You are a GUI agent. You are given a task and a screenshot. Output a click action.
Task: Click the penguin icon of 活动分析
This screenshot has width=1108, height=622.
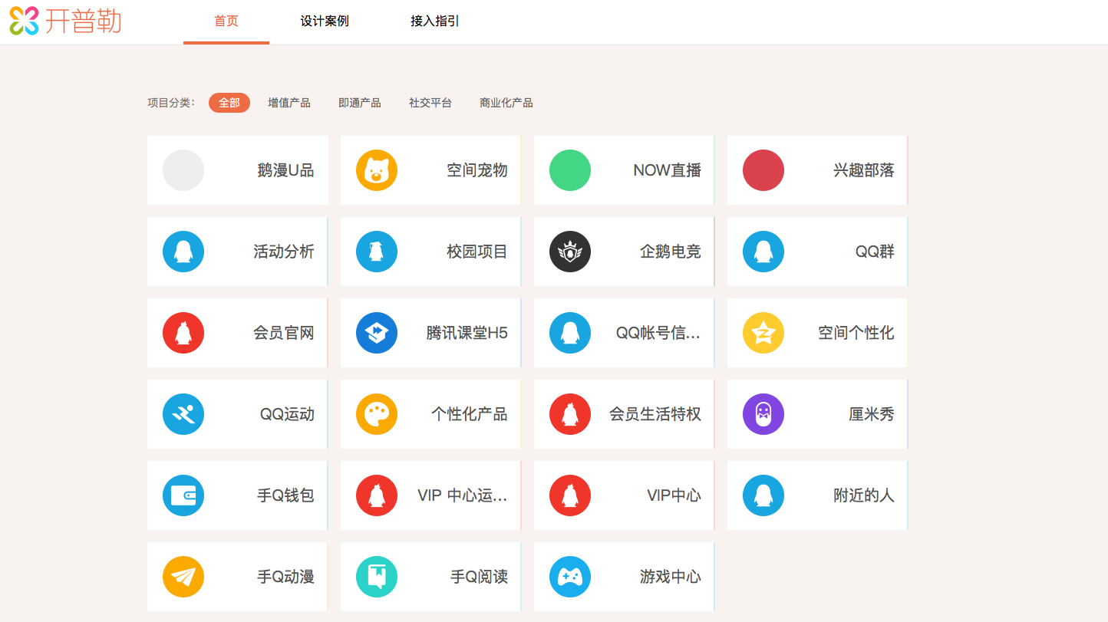click(x=183, y=252)
